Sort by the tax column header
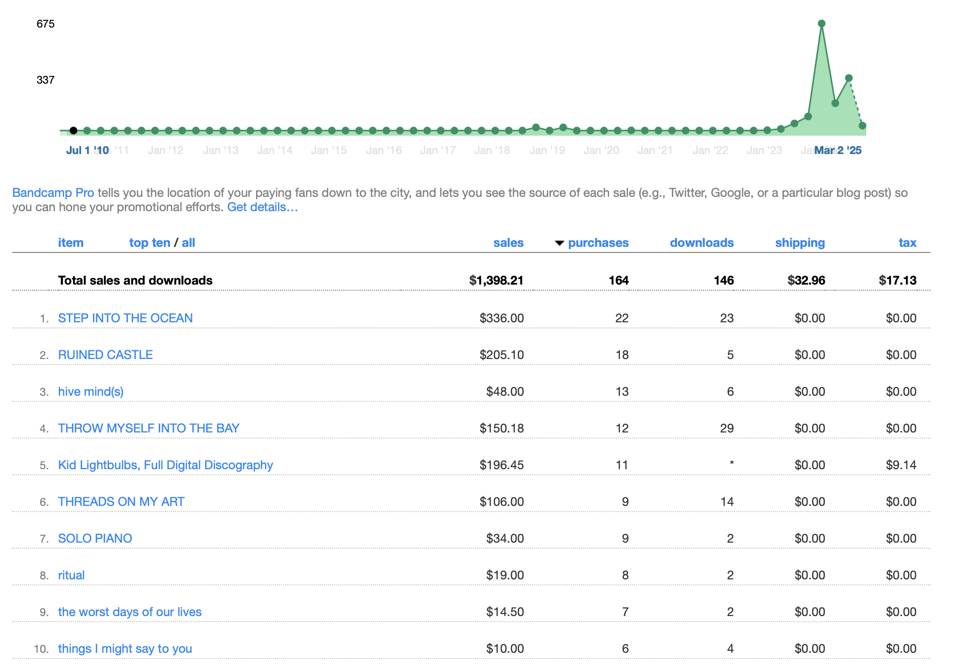This screenshot has width=956, height=664. coord(907,243)
